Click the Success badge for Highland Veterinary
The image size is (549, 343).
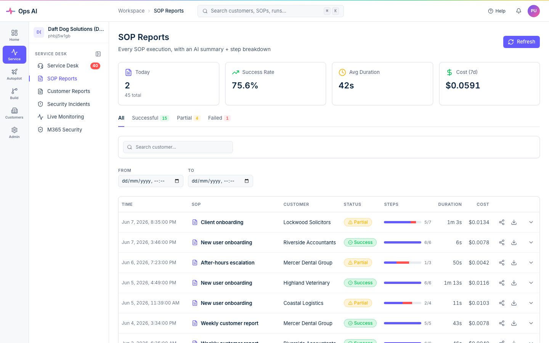(360, 283)
